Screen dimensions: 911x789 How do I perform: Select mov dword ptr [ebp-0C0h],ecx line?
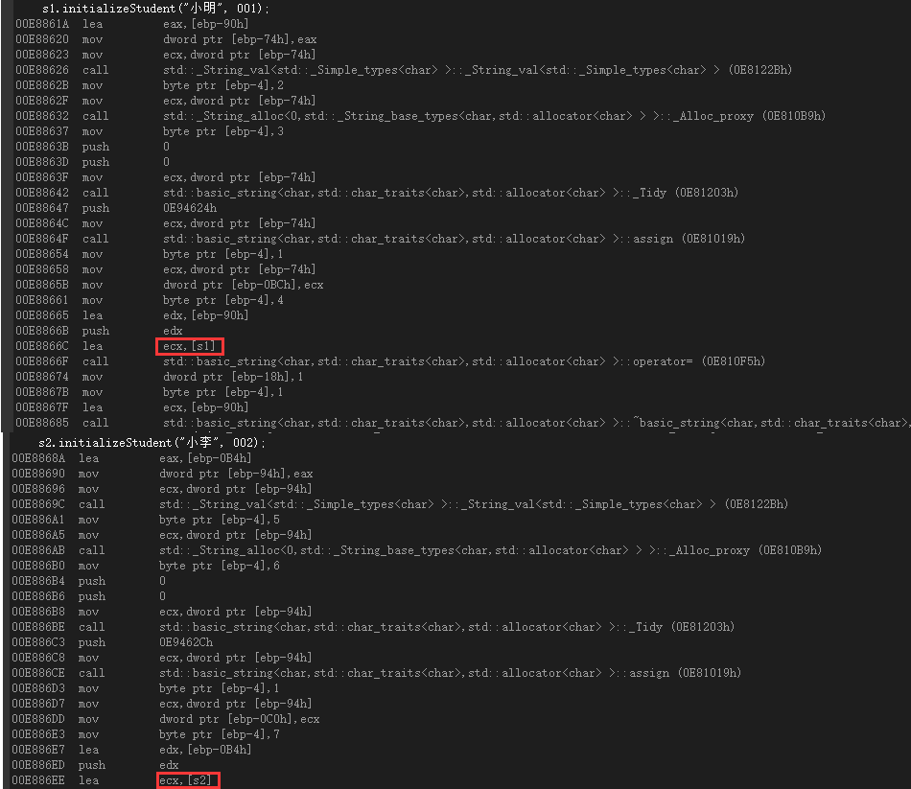tap(166, 719)
